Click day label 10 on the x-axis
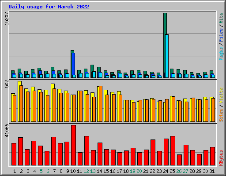This screenshot has height=176, width=226. click(x=73, y=171)
